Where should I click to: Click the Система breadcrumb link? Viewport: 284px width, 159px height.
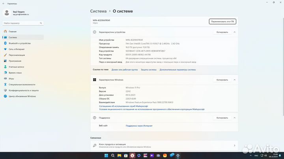98,11
